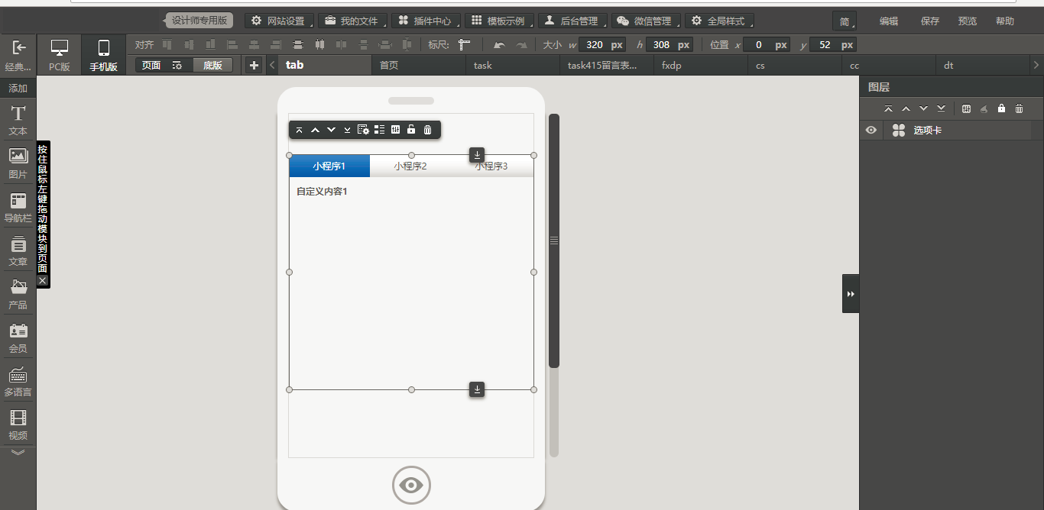Image resolution: width=1044 pixels, height=510 pixels.
Task: Click the lock icon in the layers panel
Action: tap(1001, 109)
